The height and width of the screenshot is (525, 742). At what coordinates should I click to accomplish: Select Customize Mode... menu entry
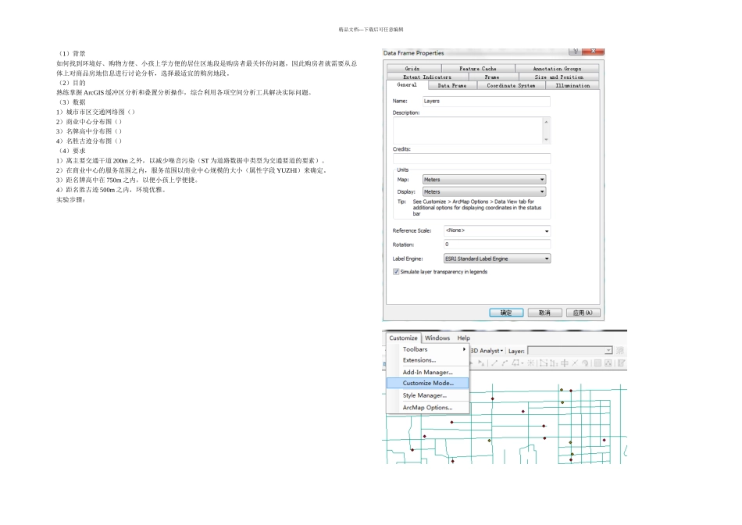(428, 383)
